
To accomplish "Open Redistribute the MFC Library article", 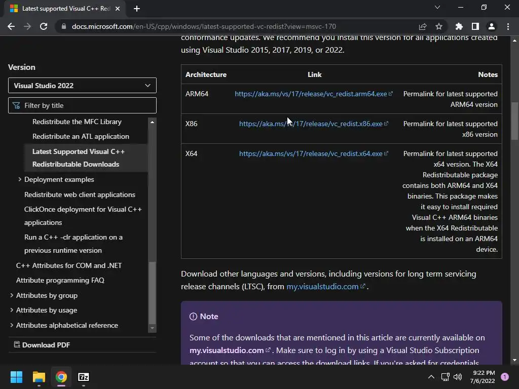I will click(x=77, y=122).
